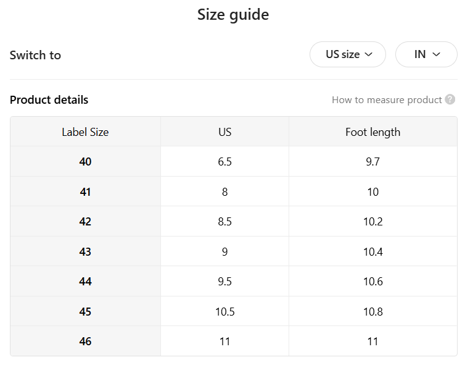Click label size 44 cell
Image resolution: width=465 pixels, height=365 pixels.
85,281
